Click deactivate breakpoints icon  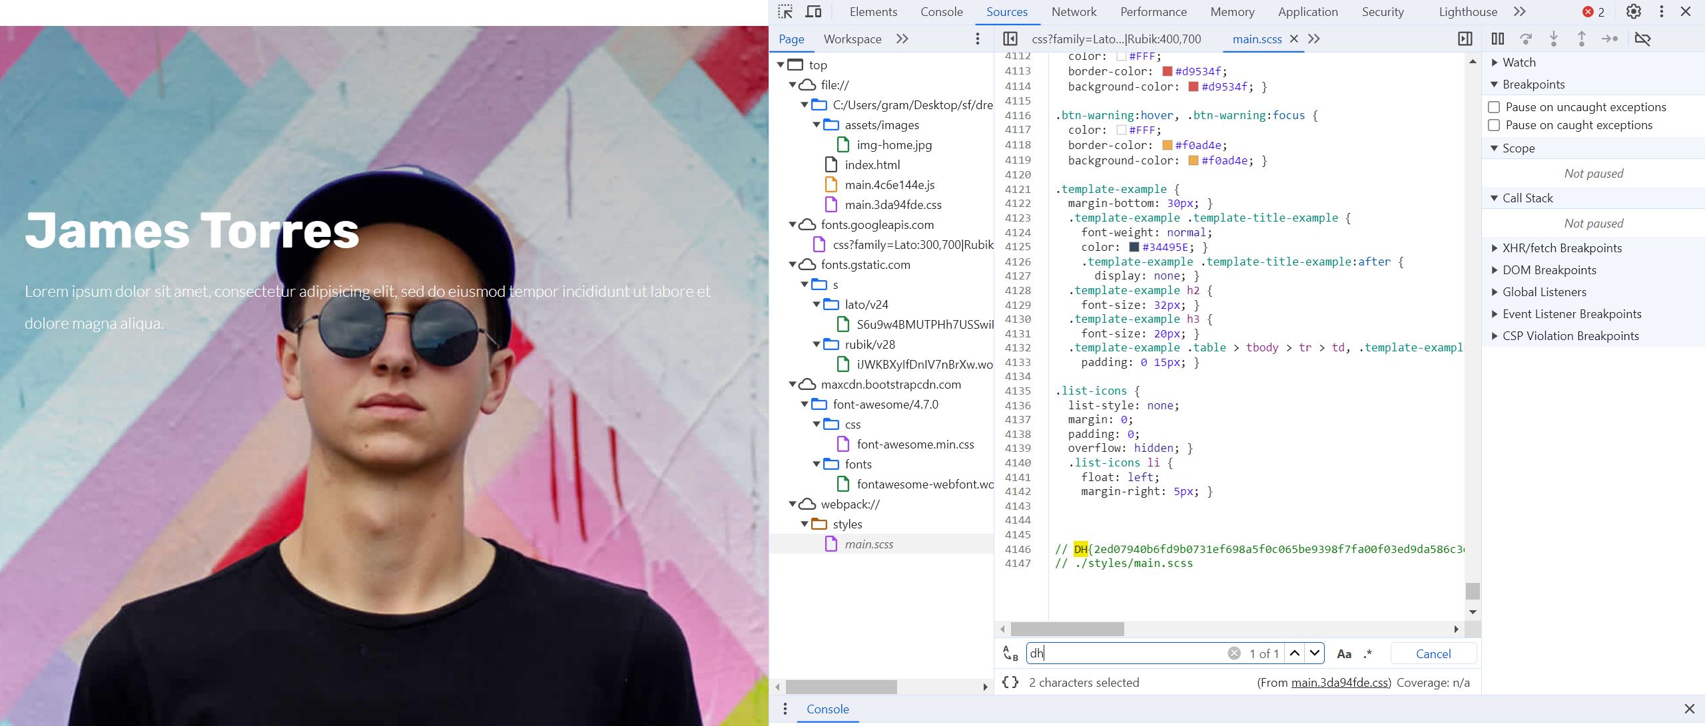(x=1642, y=39)
